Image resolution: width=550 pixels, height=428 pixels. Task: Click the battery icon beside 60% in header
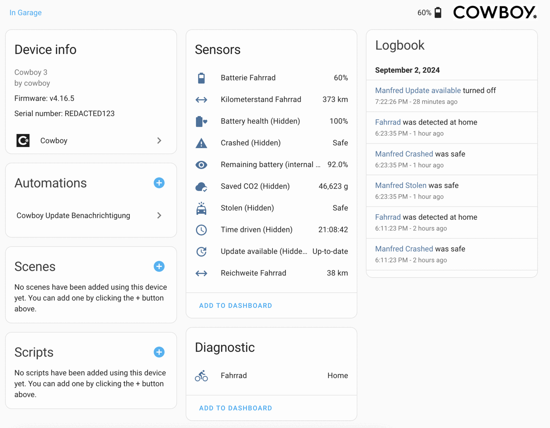(x=438, y=13)
